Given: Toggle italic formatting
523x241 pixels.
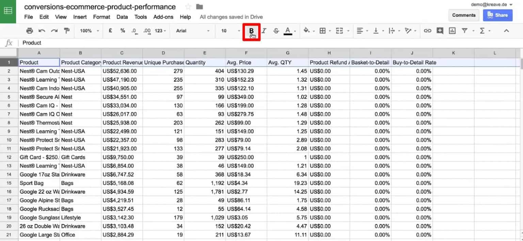Looking at the screenshot, I should click(263, 31).
